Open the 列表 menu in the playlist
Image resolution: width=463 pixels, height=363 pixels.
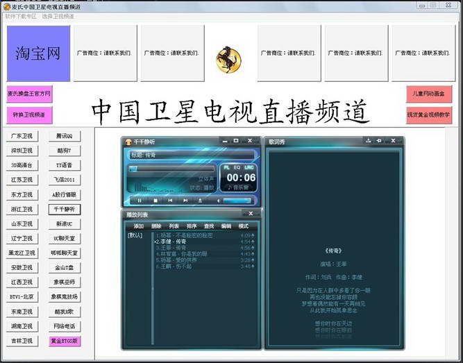pyautogui.click(x=174, y=226)
